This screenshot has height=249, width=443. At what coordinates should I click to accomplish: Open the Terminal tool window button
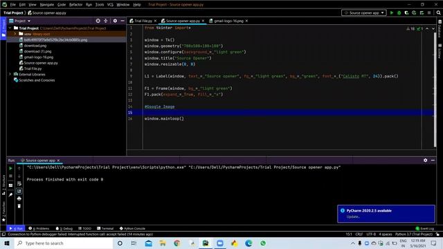105,228
